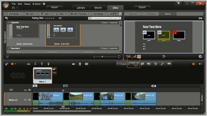This screenshot has width=207, height=116.
Task: Toggle the 3D filter
Action: (60, 18)
